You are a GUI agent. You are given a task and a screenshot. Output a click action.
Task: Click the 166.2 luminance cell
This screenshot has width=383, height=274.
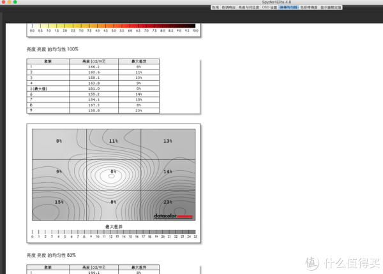[94, 67]
